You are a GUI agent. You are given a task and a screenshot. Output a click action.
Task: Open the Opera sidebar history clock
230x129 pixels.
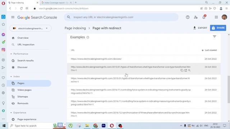point(3,85)
